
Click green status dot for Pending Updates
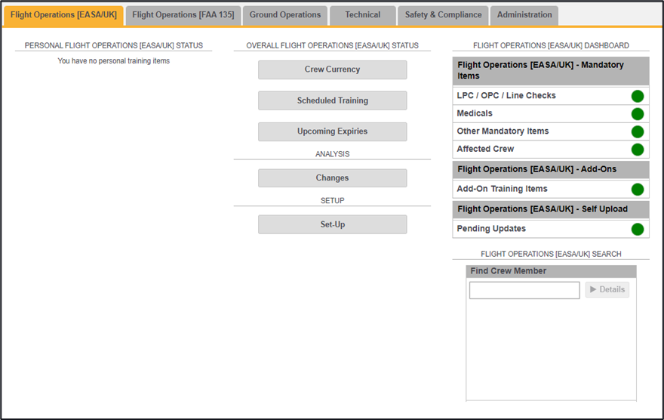[638, 230]
